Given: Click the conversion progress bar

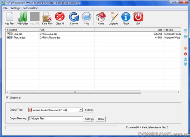Looking at the screenshot, I should (x=61, y=127).
